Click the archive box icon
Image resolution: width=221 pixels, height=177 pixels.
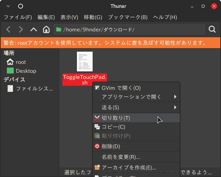click(97, 167)
